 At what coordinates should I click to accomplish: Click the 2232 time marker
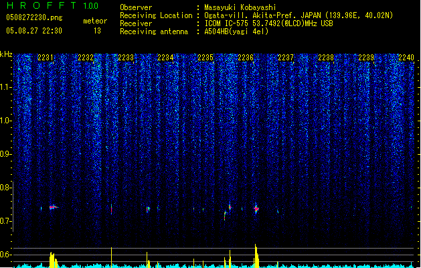(86, 58)
